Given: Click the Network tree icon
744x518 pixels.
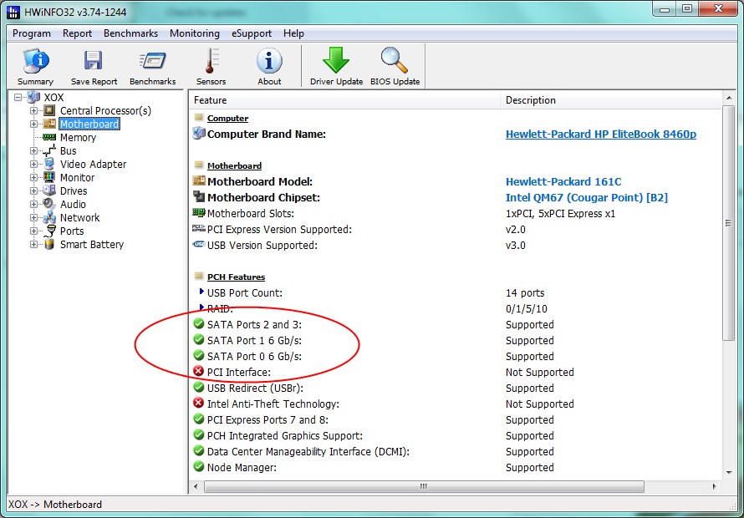Looking at the screenshot, I should [x=48, y=218].
